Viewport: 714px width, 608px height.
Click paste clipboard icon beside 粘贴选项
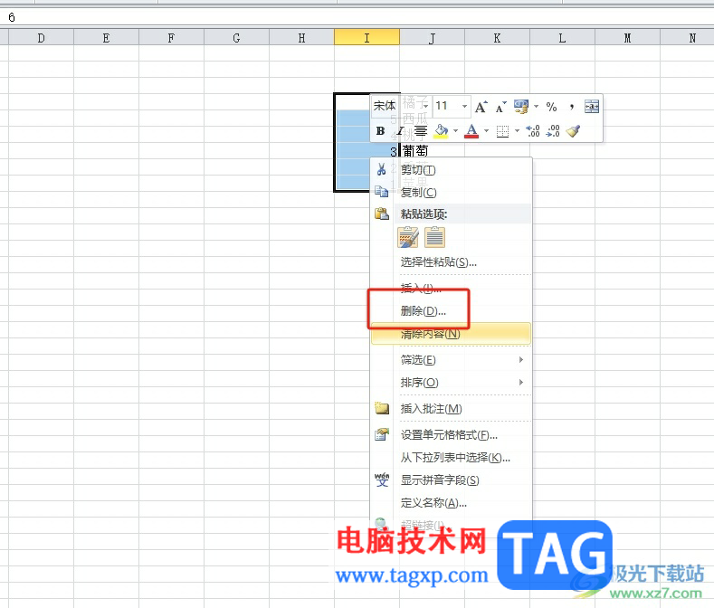tap(382, 214)
